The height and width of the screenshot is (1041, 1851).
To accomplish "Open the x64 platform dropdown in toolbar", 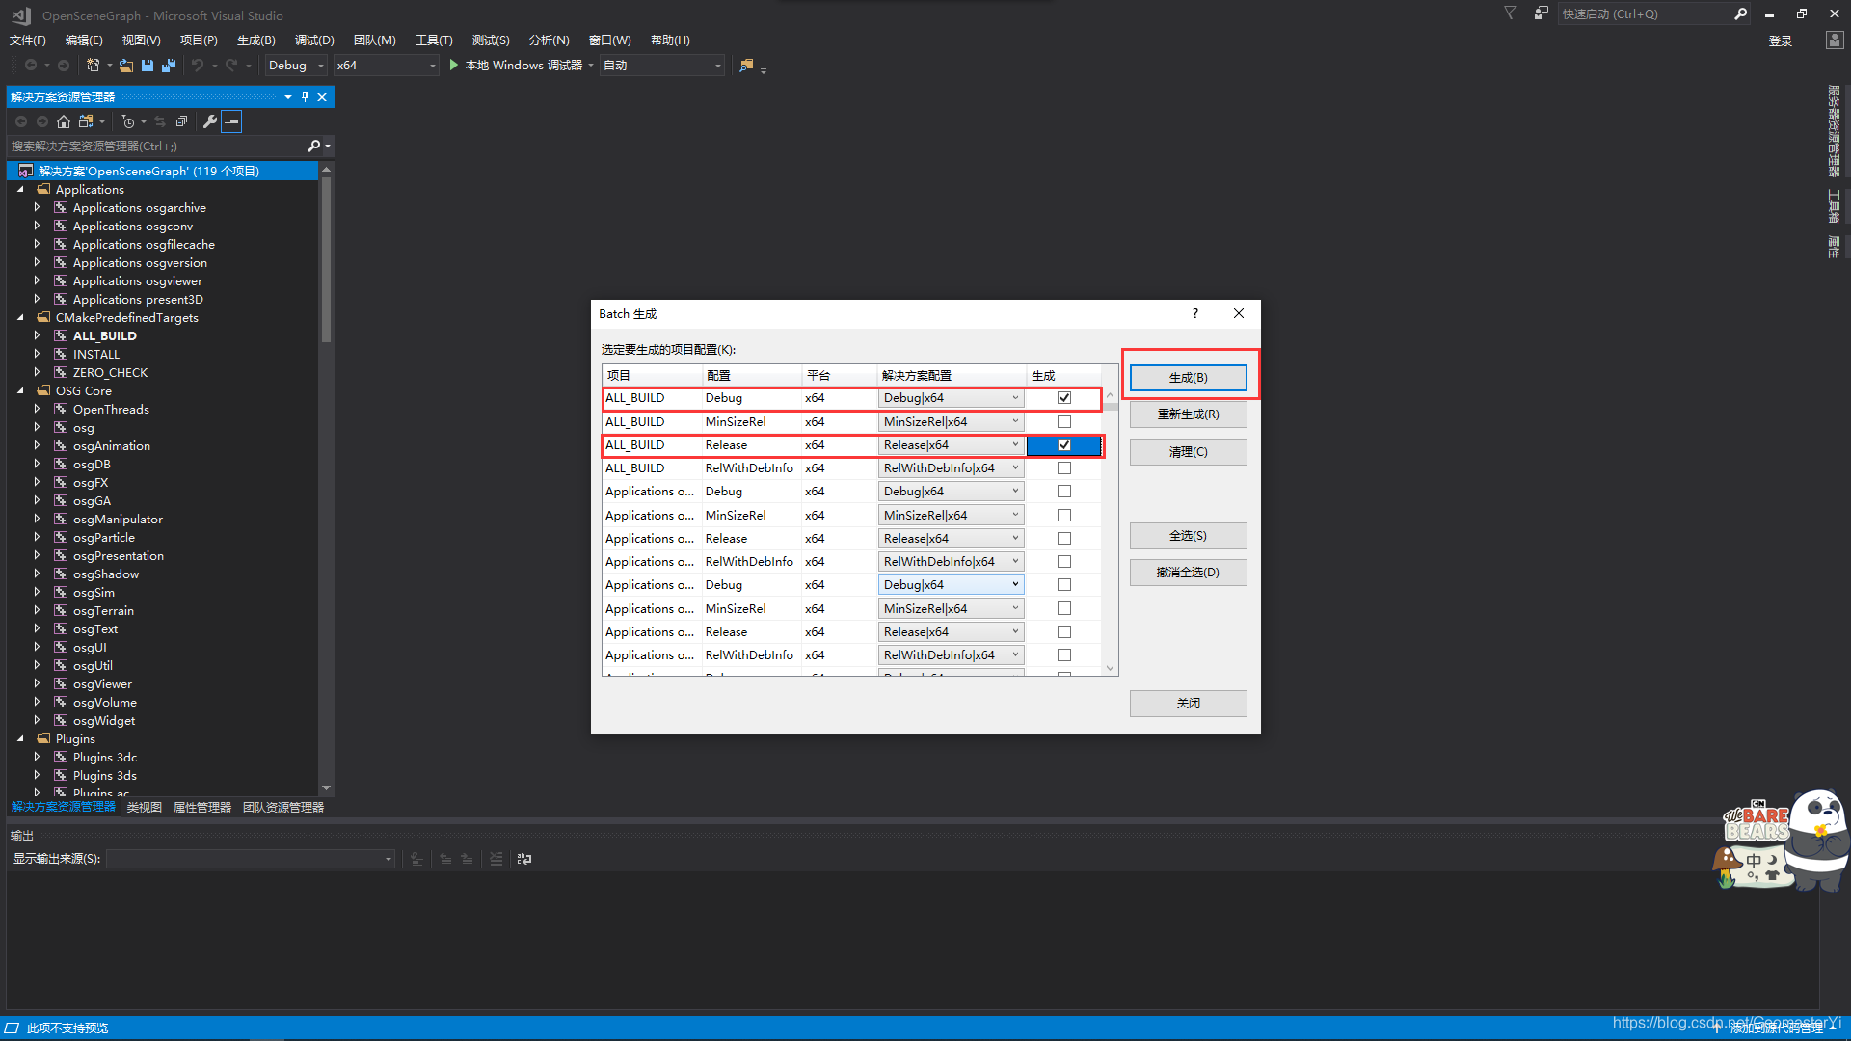I will [386, 66].
